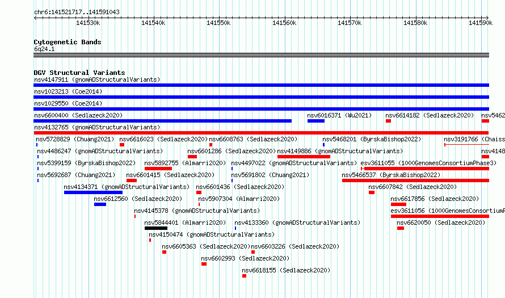Open nsv6605363 (Sedlazeck2020) label
Viewport: 505px width, 298px height.
(x=206, y=246)
